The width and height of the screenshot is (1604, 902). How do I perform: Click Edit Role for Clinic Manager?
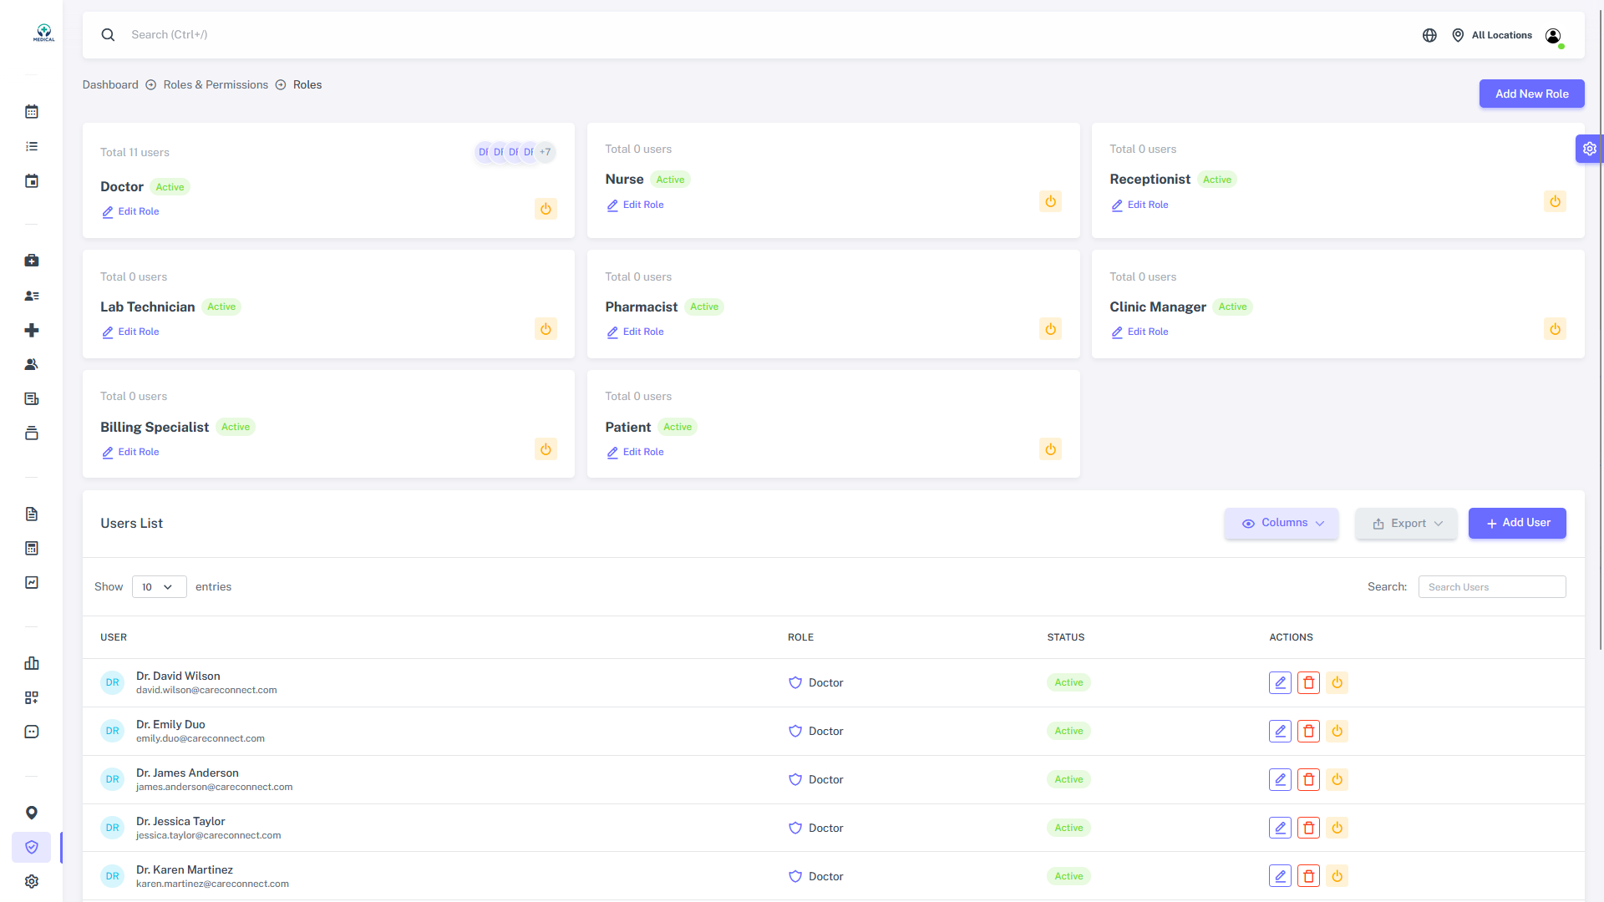tap(1140, 332)
